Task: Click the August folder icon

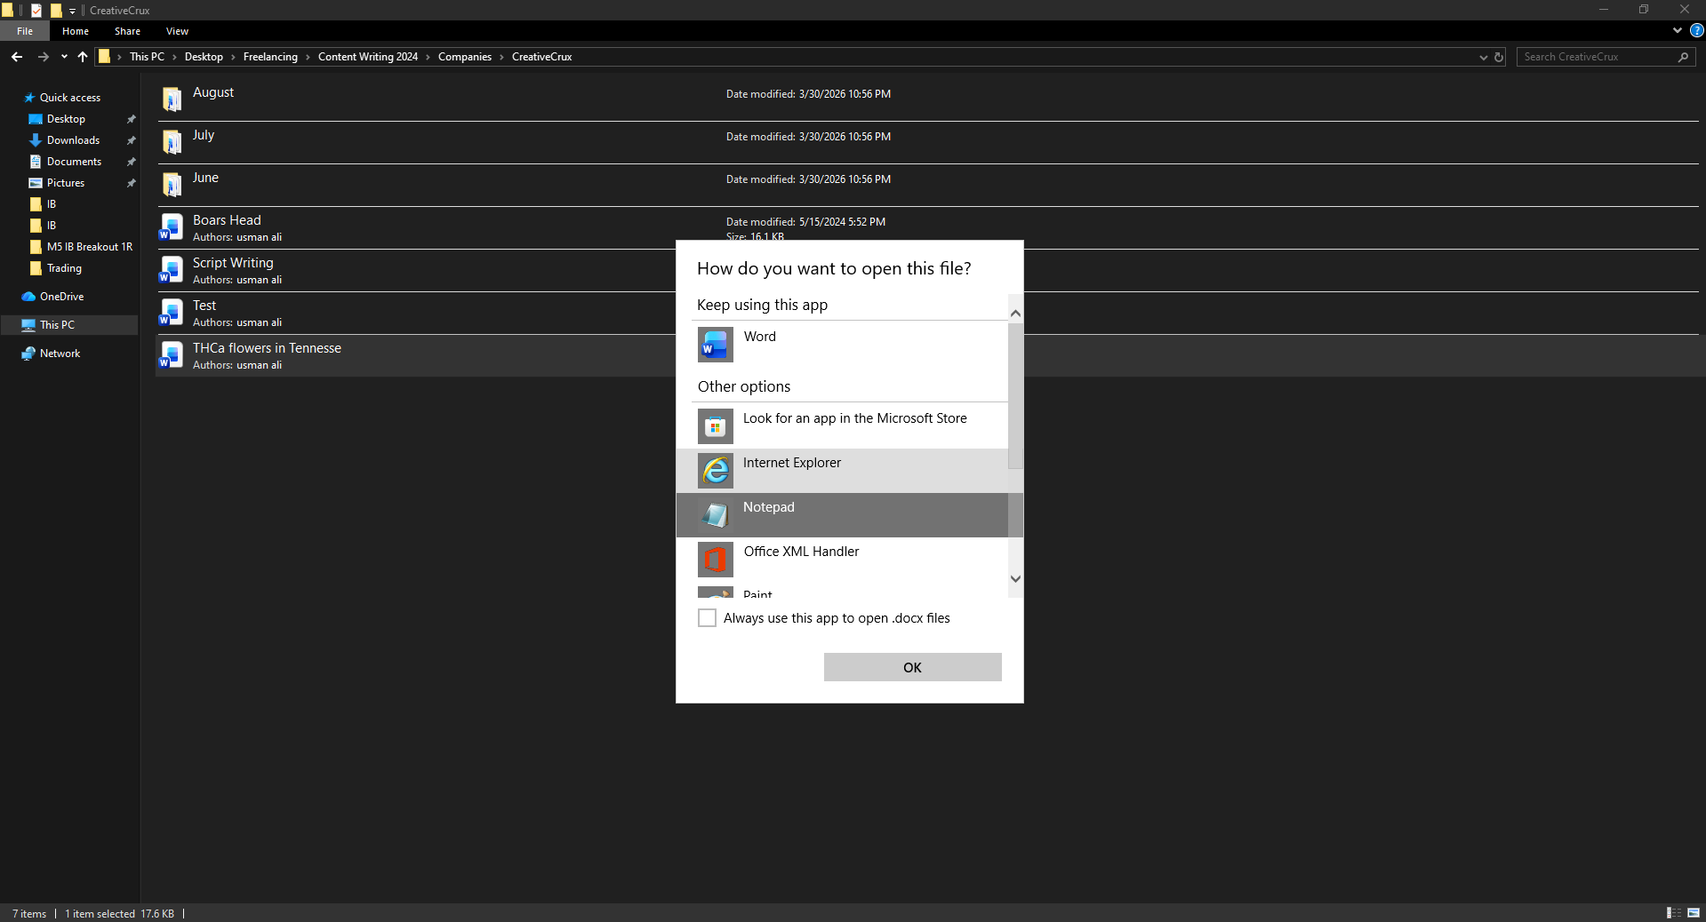Action: coord(172,99)
